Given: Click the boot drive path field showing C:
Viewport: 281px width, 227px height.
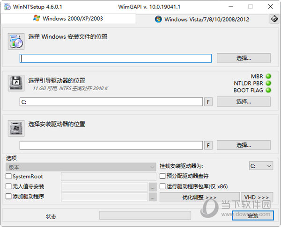Looking at the screenshot, I should pyautogui.click(x=111, y=102).
